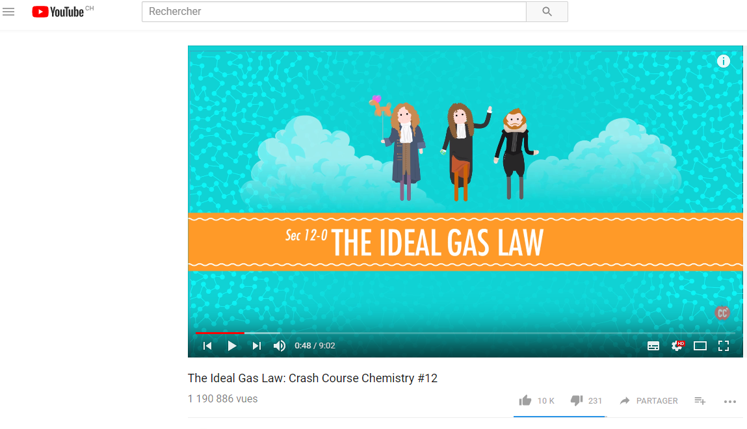This screenshot has height=429, width=747.
Task: Click the search magnifier button
Action: click(547, 12)
